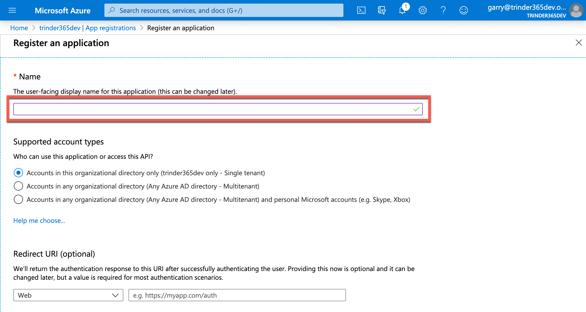Close the Register an application blade

coord(579,43)
